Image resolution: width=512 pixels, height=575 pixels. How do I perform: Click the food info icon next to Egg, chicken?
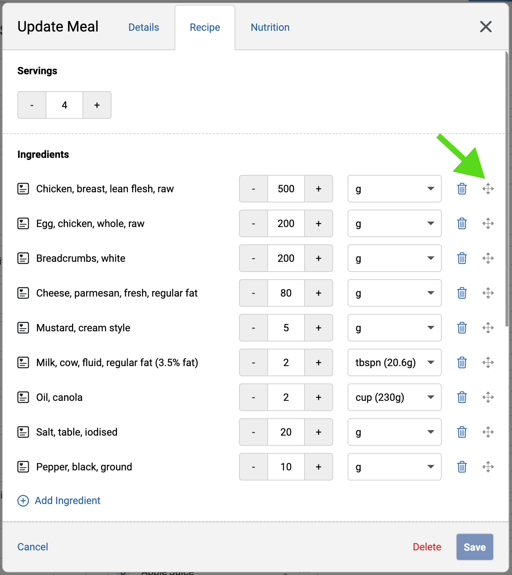[x=23, y=223]
